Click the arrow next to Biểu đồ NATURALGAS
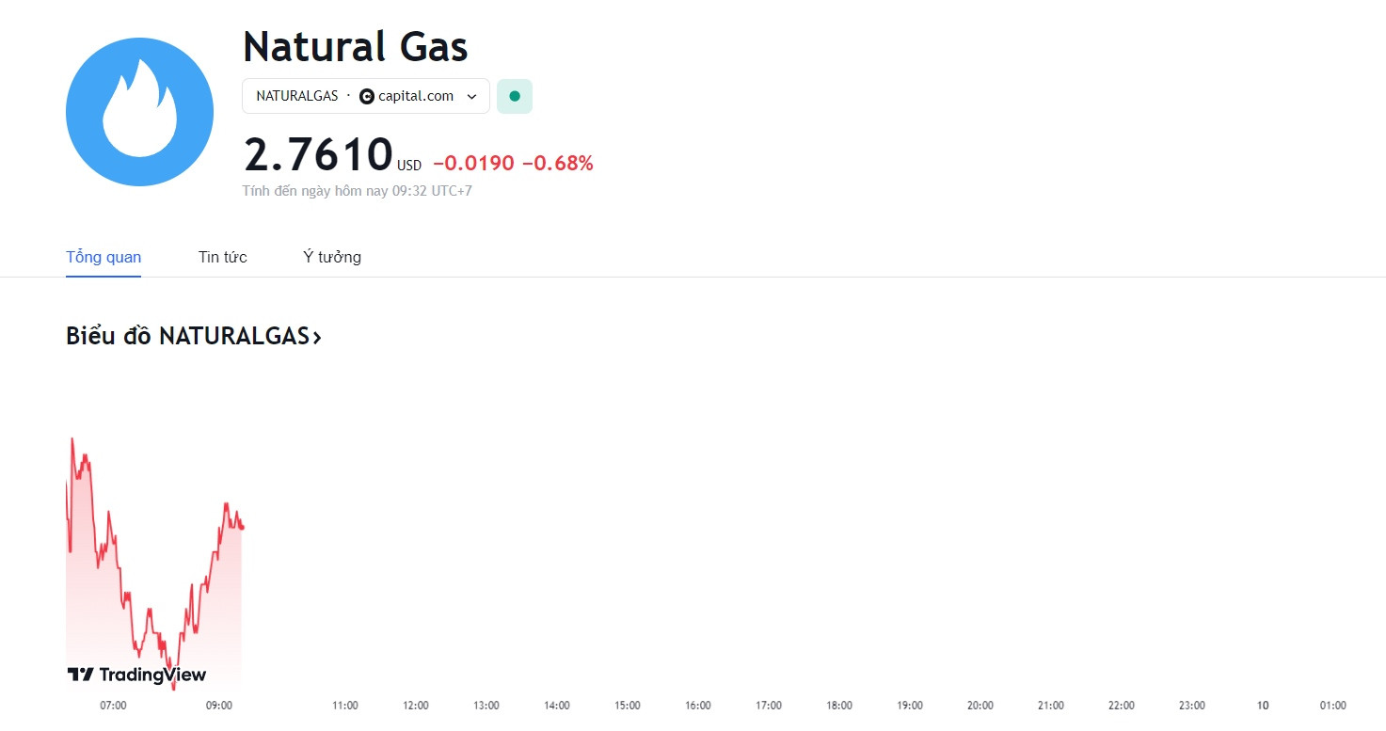Image resolution: width=1386 pixels, height=731 pixels. pos(317,337)
